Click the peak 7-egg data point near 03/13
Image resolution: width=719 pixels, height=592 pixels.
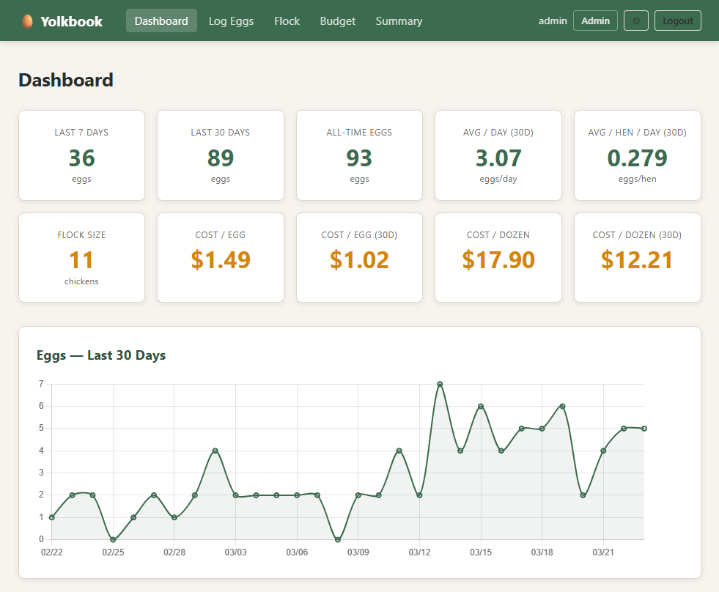pyautogui.click(x=440, y=383)
